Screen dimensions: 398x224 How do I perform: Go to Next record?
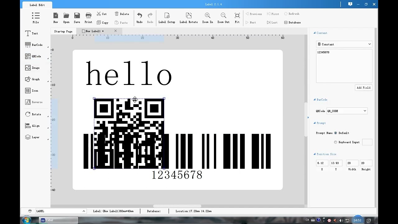pyautogui.click(x=251, y=22)
